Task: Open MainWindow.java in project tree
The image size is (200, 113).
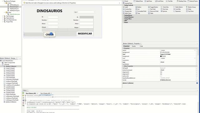Action: 15,14
